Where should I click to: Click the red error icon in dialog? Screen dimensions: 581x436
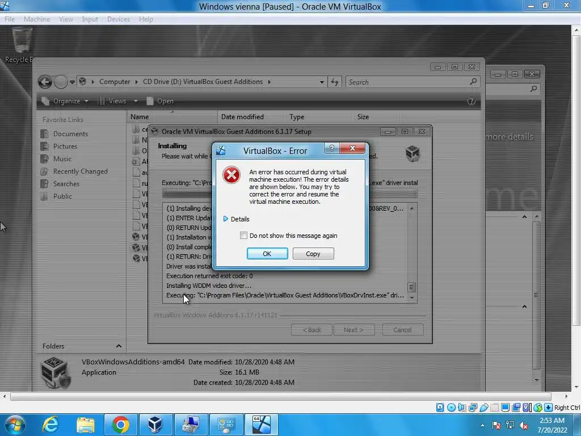[x=231, y=175]
